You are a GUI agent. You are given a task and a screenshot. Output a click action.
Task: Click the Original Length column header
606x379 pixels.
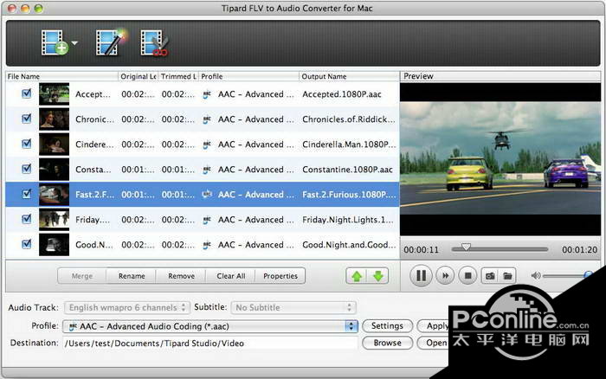click(x=138, y=76)
